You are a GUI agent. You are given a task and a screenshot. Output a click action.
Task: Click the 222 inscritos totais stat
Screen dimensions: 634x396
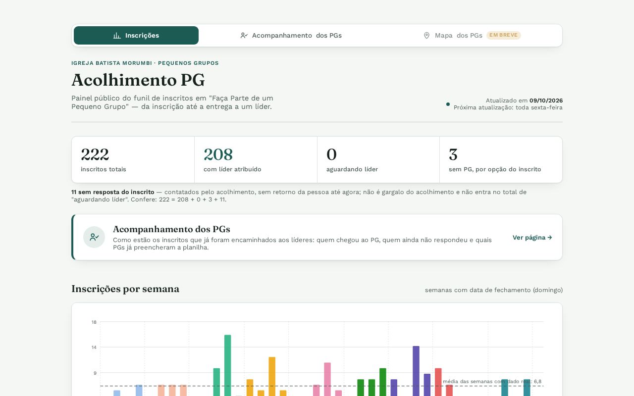point(133,159)
